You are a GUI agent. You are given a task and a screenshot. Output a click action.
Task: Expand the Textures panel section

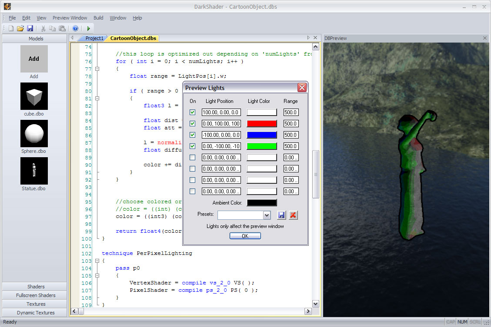36,304
